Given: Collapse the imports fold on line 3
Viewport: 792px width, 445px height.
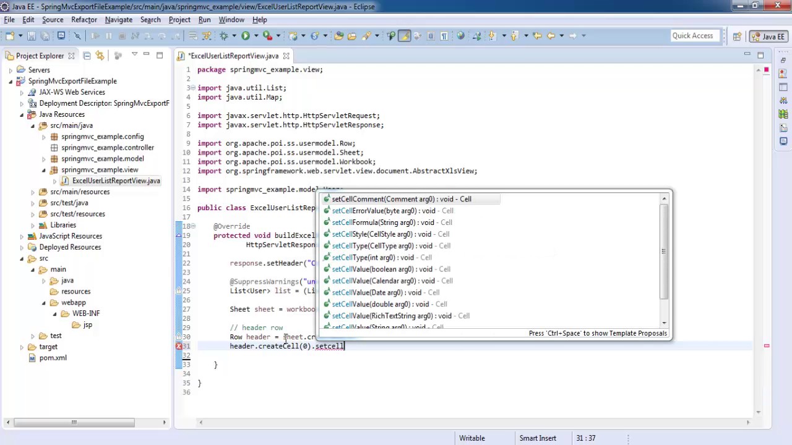Looking at the screenshot, I should [x=192, y=88].
